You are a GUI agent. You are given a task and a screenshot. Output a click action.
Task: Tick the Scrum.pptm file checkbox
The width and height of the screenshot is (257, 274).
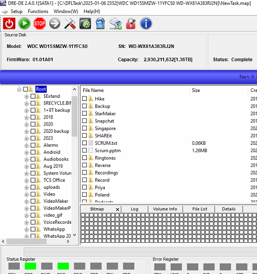[x=84, y=150]
